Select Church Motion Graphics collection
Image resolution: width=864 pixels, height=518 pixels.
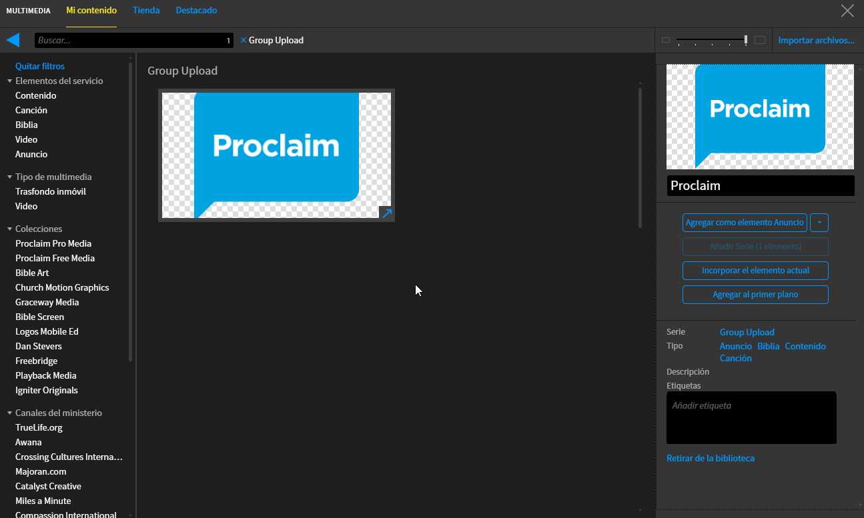[62, 287]
